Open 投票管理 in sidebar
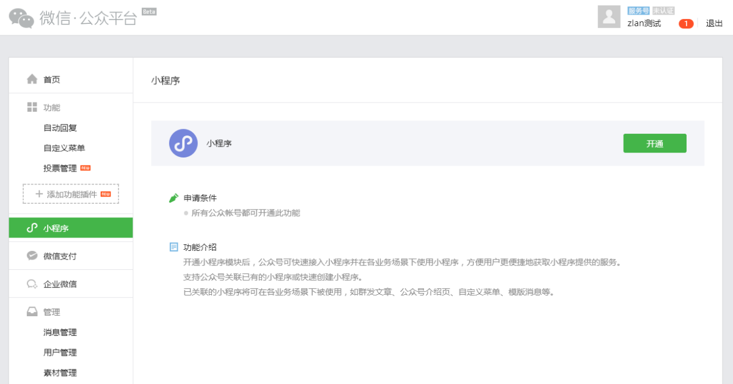This screenshot has height=384, width=733. click(60, 168)
